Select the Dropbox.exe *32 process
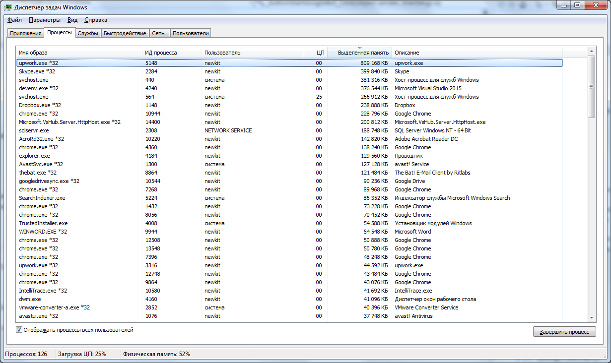This screenshot has width=611, height=363. tap(289, 105)
